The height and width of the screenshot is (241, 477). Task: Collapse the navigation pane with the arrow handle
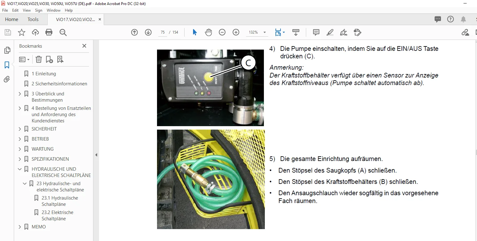[x=96, y=155]
